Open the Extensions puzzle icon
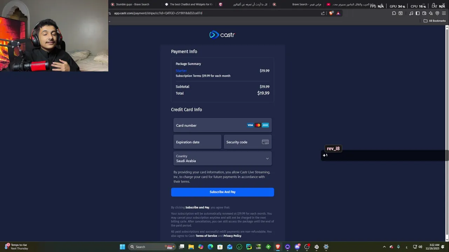 (x=394, y=13)
